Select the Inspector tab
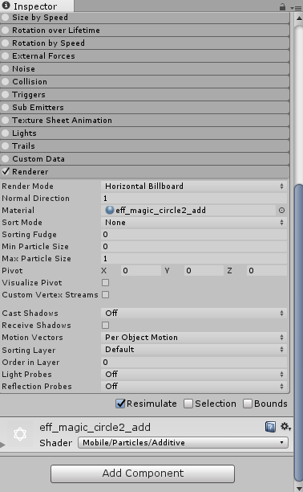The width and height of the screenshot is (303, 492). [x=37, y=6]
